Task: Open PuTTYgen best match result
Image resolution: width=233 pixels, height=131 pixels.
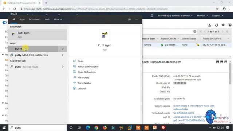Action: pos(37,35)
